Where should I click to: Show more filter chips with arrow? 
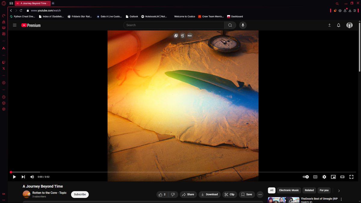click(x=339, y=191)
